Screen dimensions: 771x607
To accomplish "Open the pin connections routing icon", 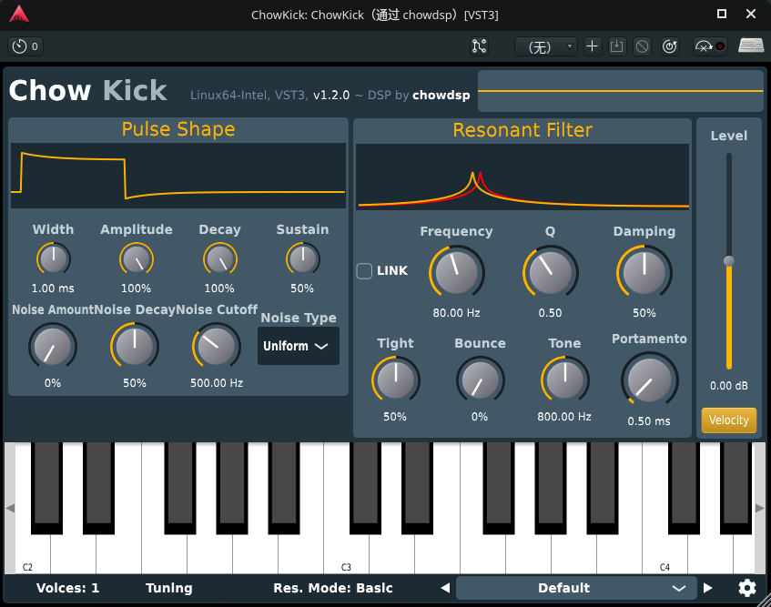I will 480,46.
